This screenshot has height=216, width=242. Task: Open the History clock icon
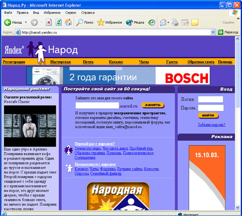tap(151, 22)
